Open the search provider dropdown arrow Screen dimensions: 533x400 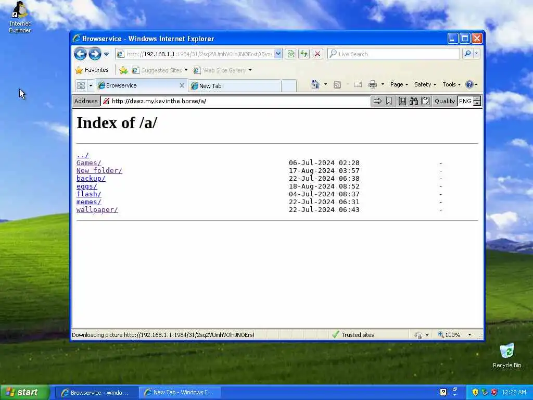476,54
